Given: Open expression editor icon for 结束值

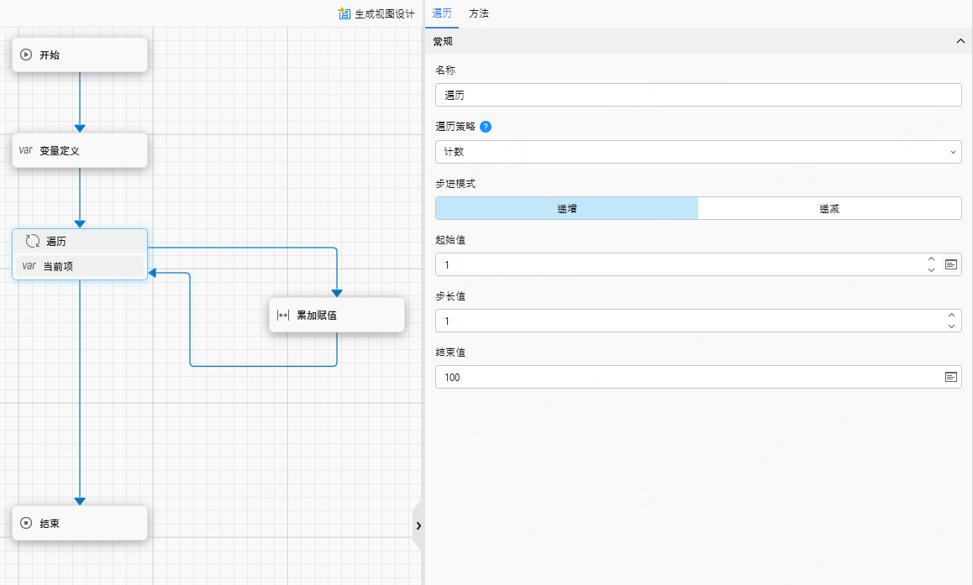Looking at the screenshot, I should pyautogui.click(x=951, y=378).
